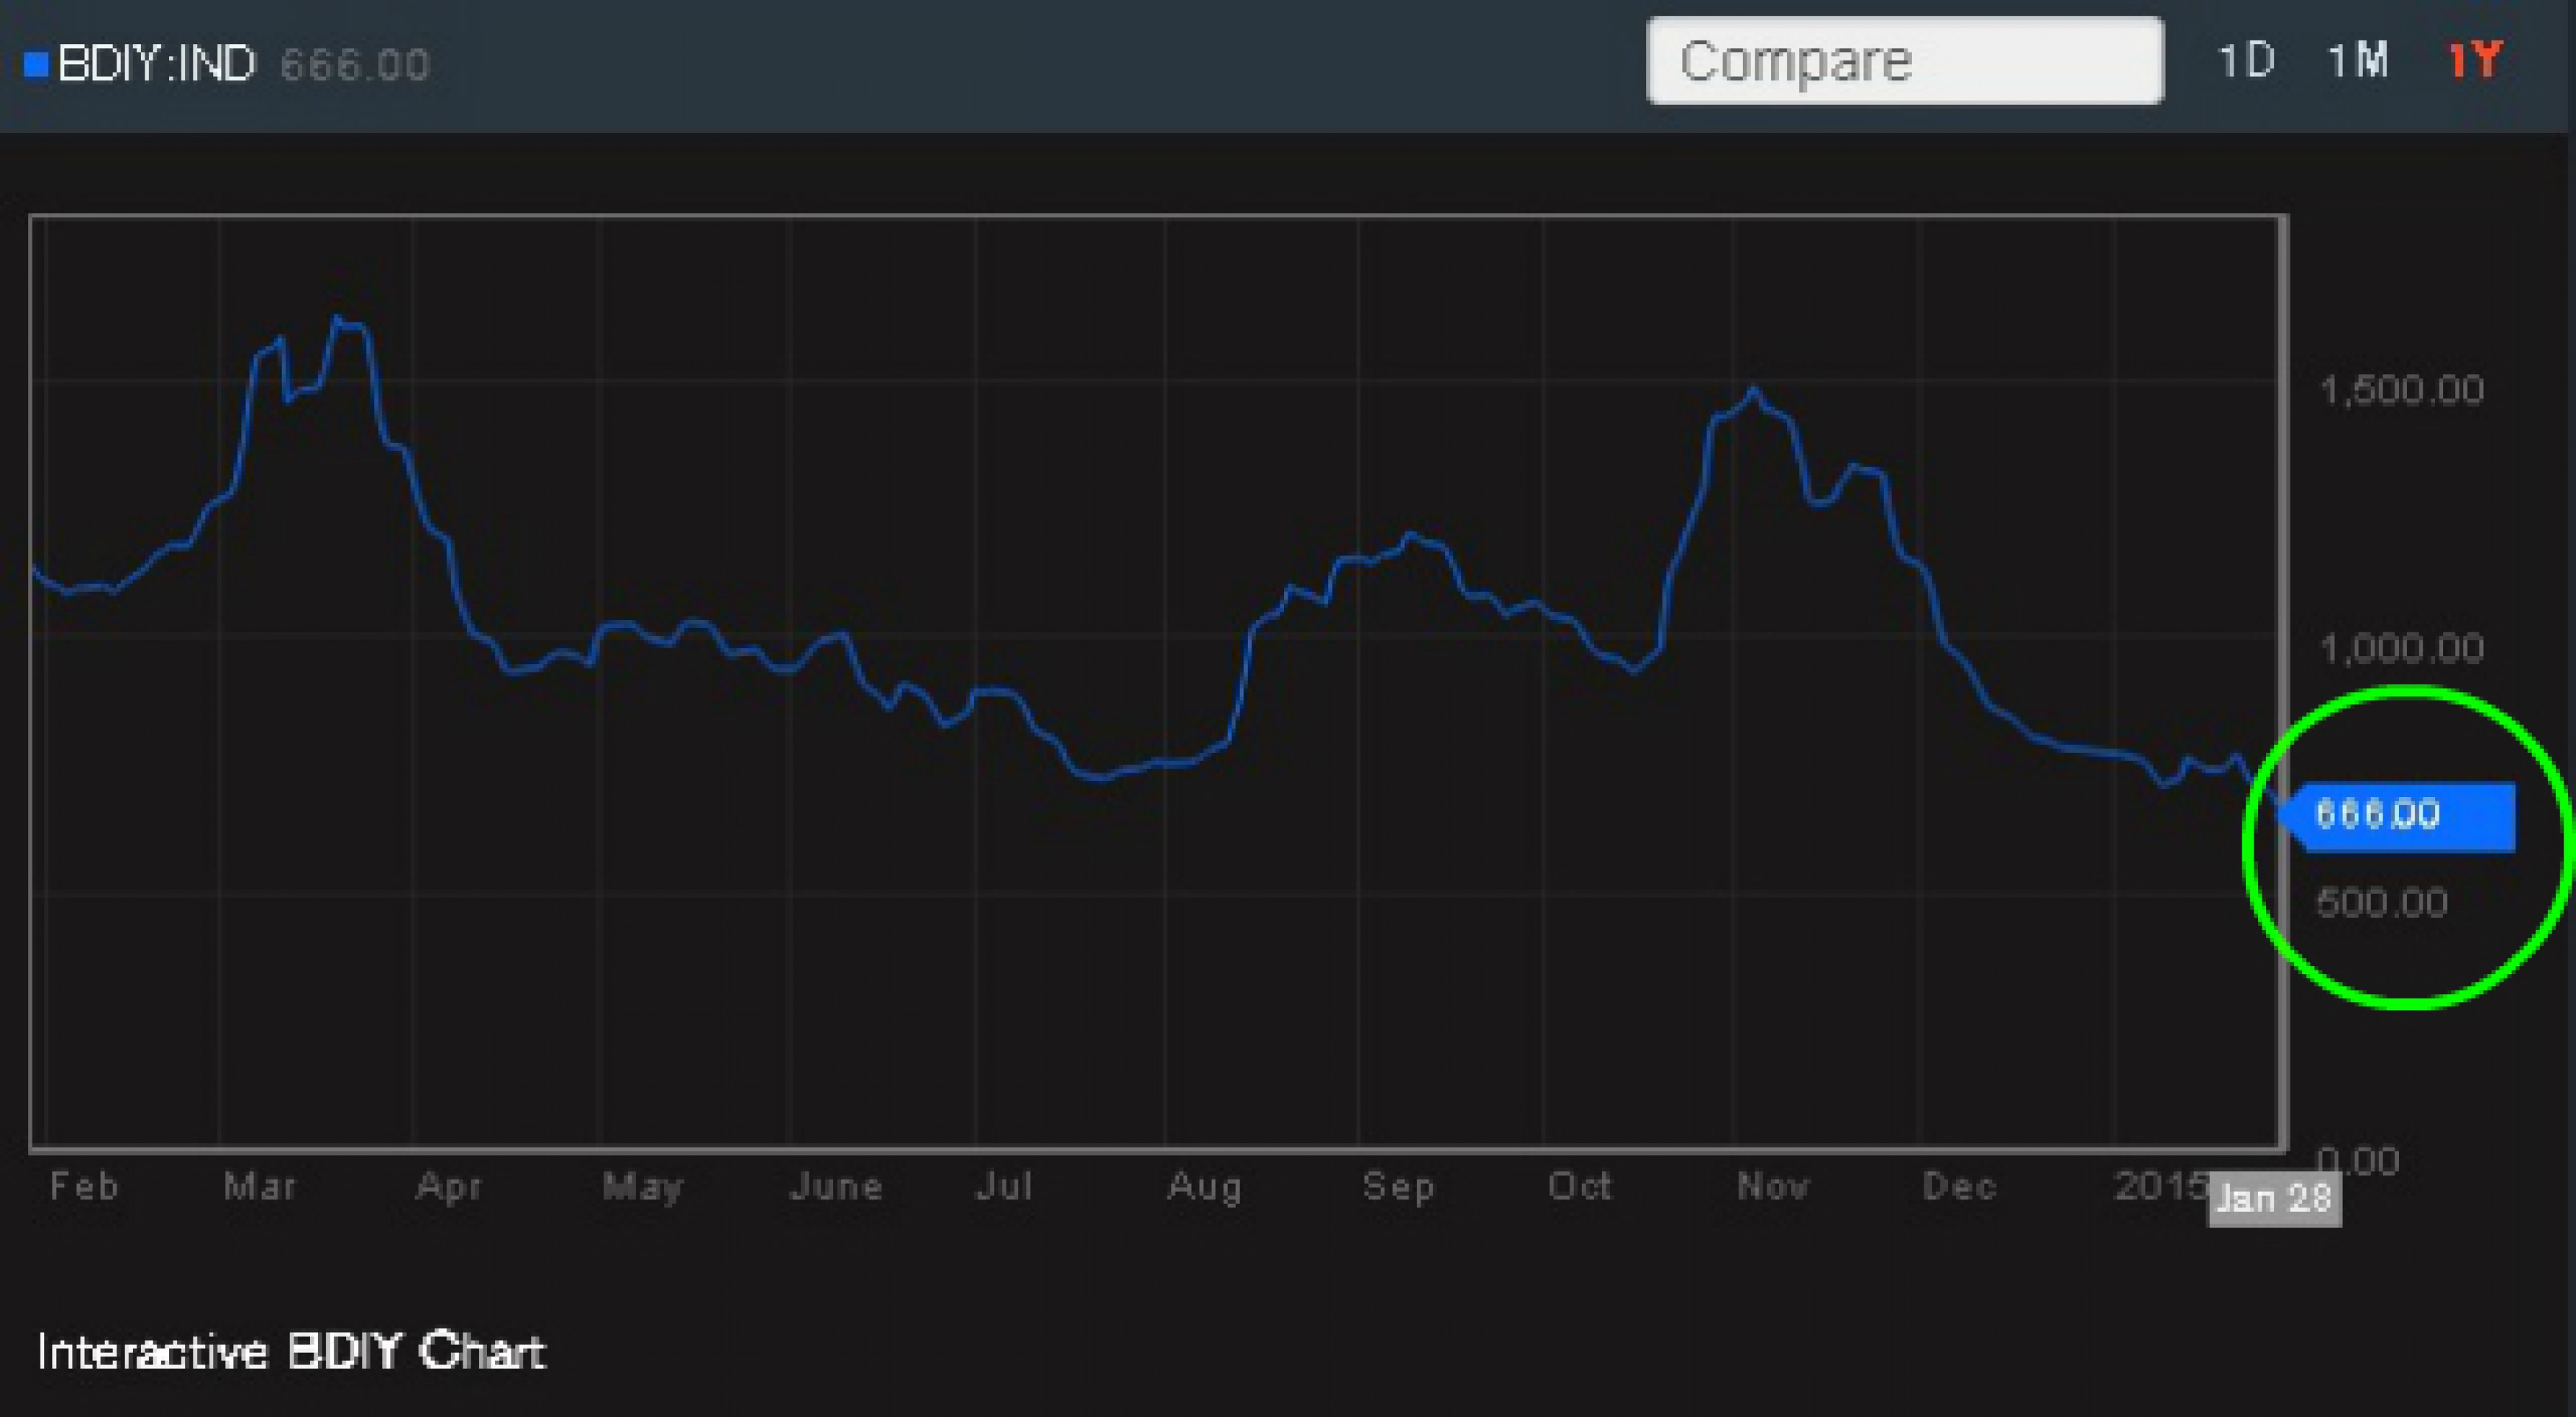The image size is (2576, 1417).
Task: Click the Dec label on x-axis
Action: pos(1959,1187)
